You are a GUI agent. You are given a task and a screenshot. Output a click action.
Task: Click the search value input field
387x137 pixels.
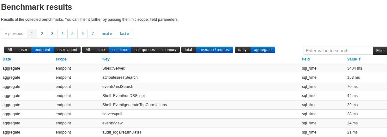tap(338, 51)
